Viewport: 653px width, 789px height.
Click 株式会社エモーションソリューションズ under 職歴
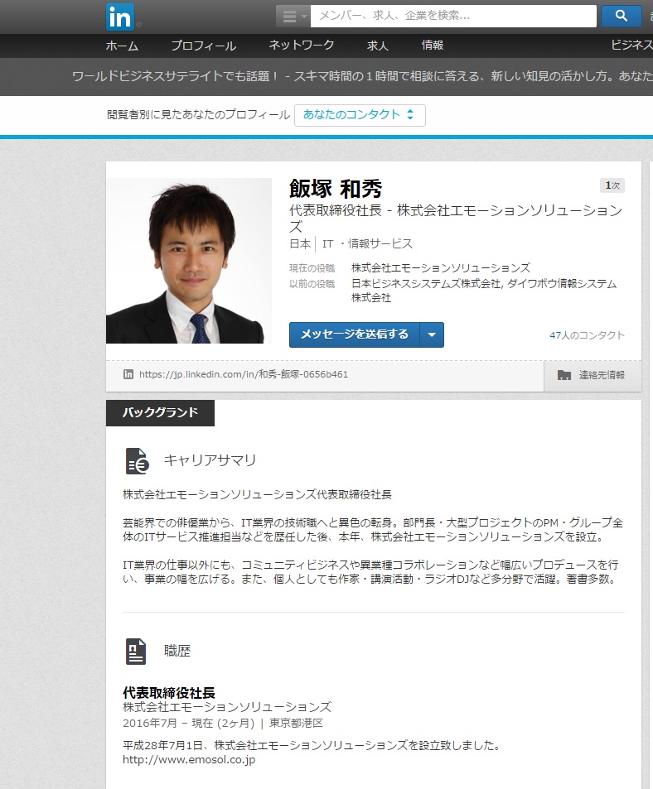[x=227, y=708]
